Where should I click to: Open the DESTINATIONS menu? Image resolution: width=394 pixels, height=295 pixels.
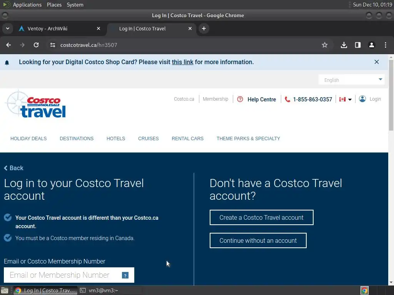pos(77,138)
